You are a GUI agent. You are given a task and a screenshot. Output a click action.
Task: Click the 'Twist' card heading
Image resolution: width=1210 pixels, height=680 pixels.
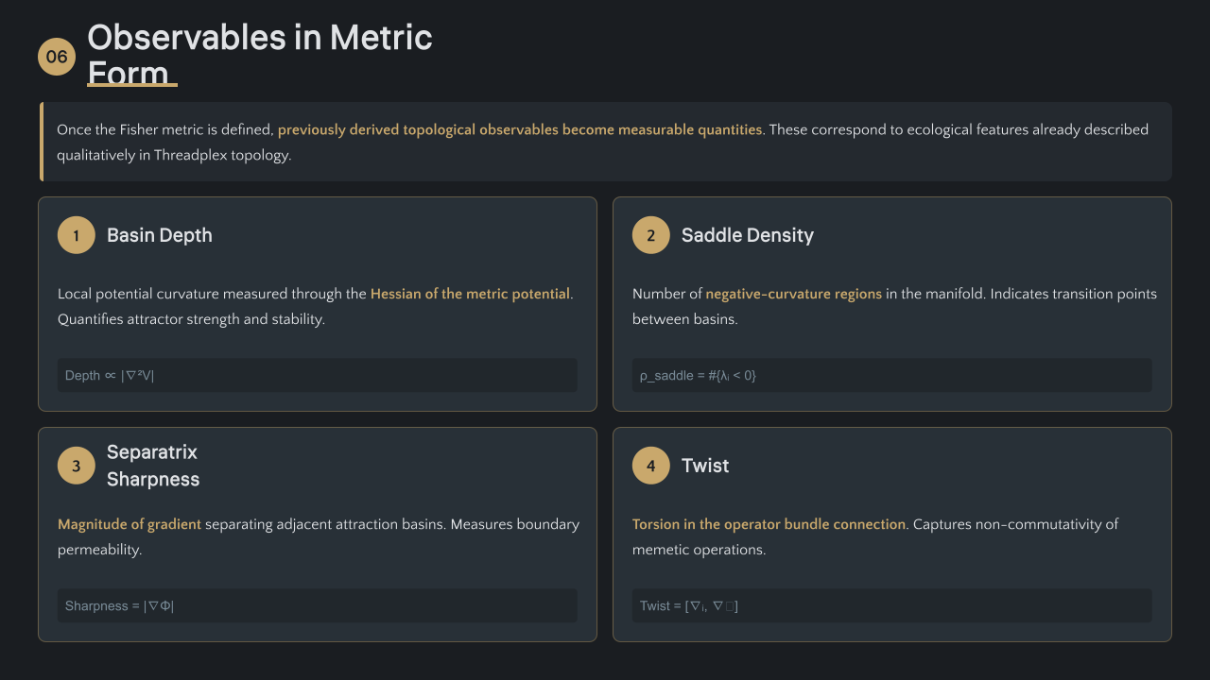pos(705,466)
